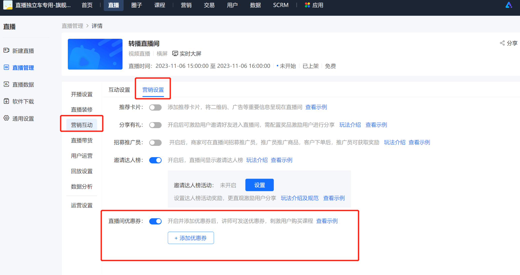Open the SCRM menu item

click(281, 5)
